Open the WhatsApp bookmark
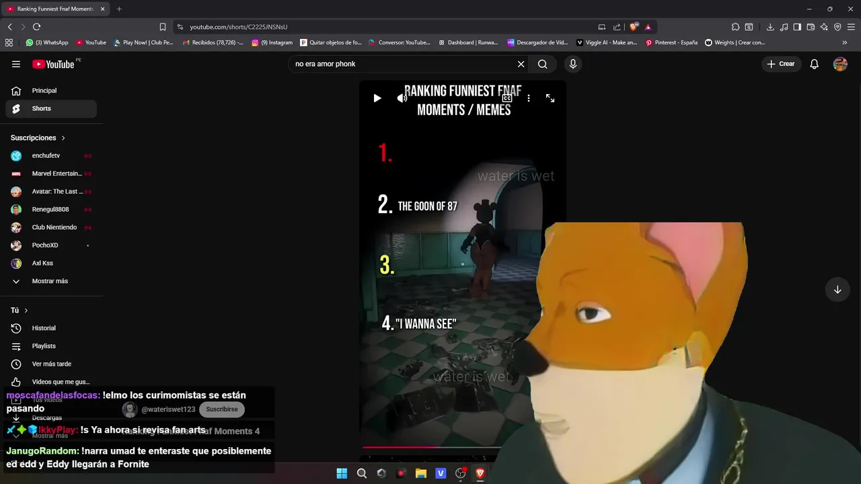 point(47,42)
